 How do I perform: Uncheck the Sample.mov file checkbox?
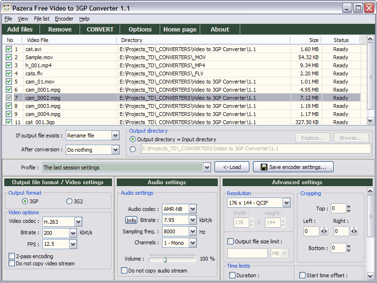[9, 57]
